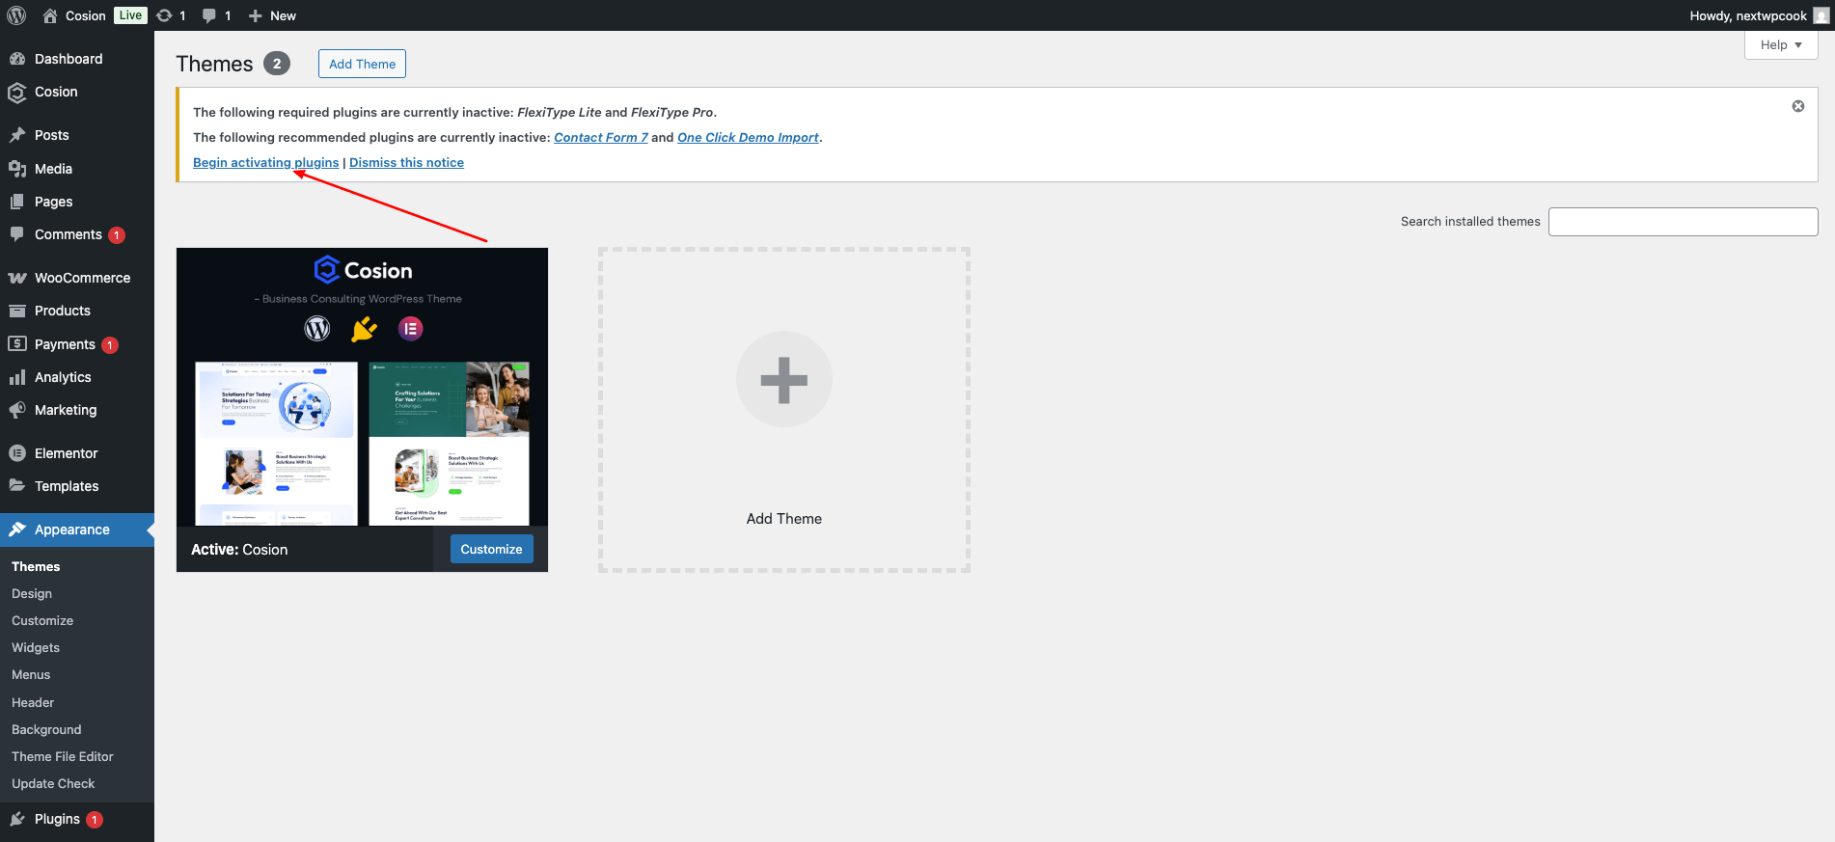This screenshot has height=842, width=1835.
Task: Click the Cosion hexagon sidebar icon
Action: [x=17, y=93]
